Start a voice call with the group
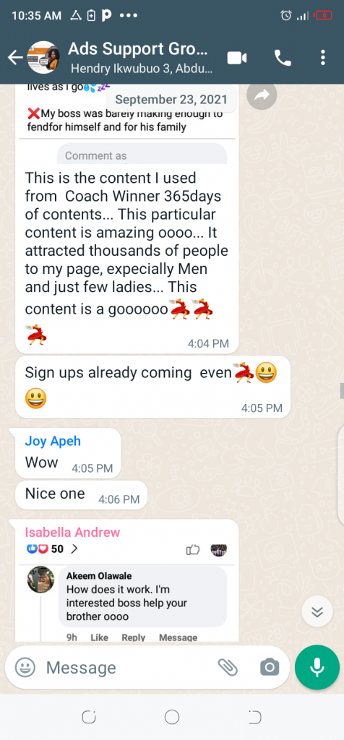344x740 pixels. pyautogui.click(x=283, y=58)
